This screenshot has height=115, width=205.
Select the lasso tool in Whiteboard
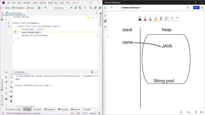(172, 18)
